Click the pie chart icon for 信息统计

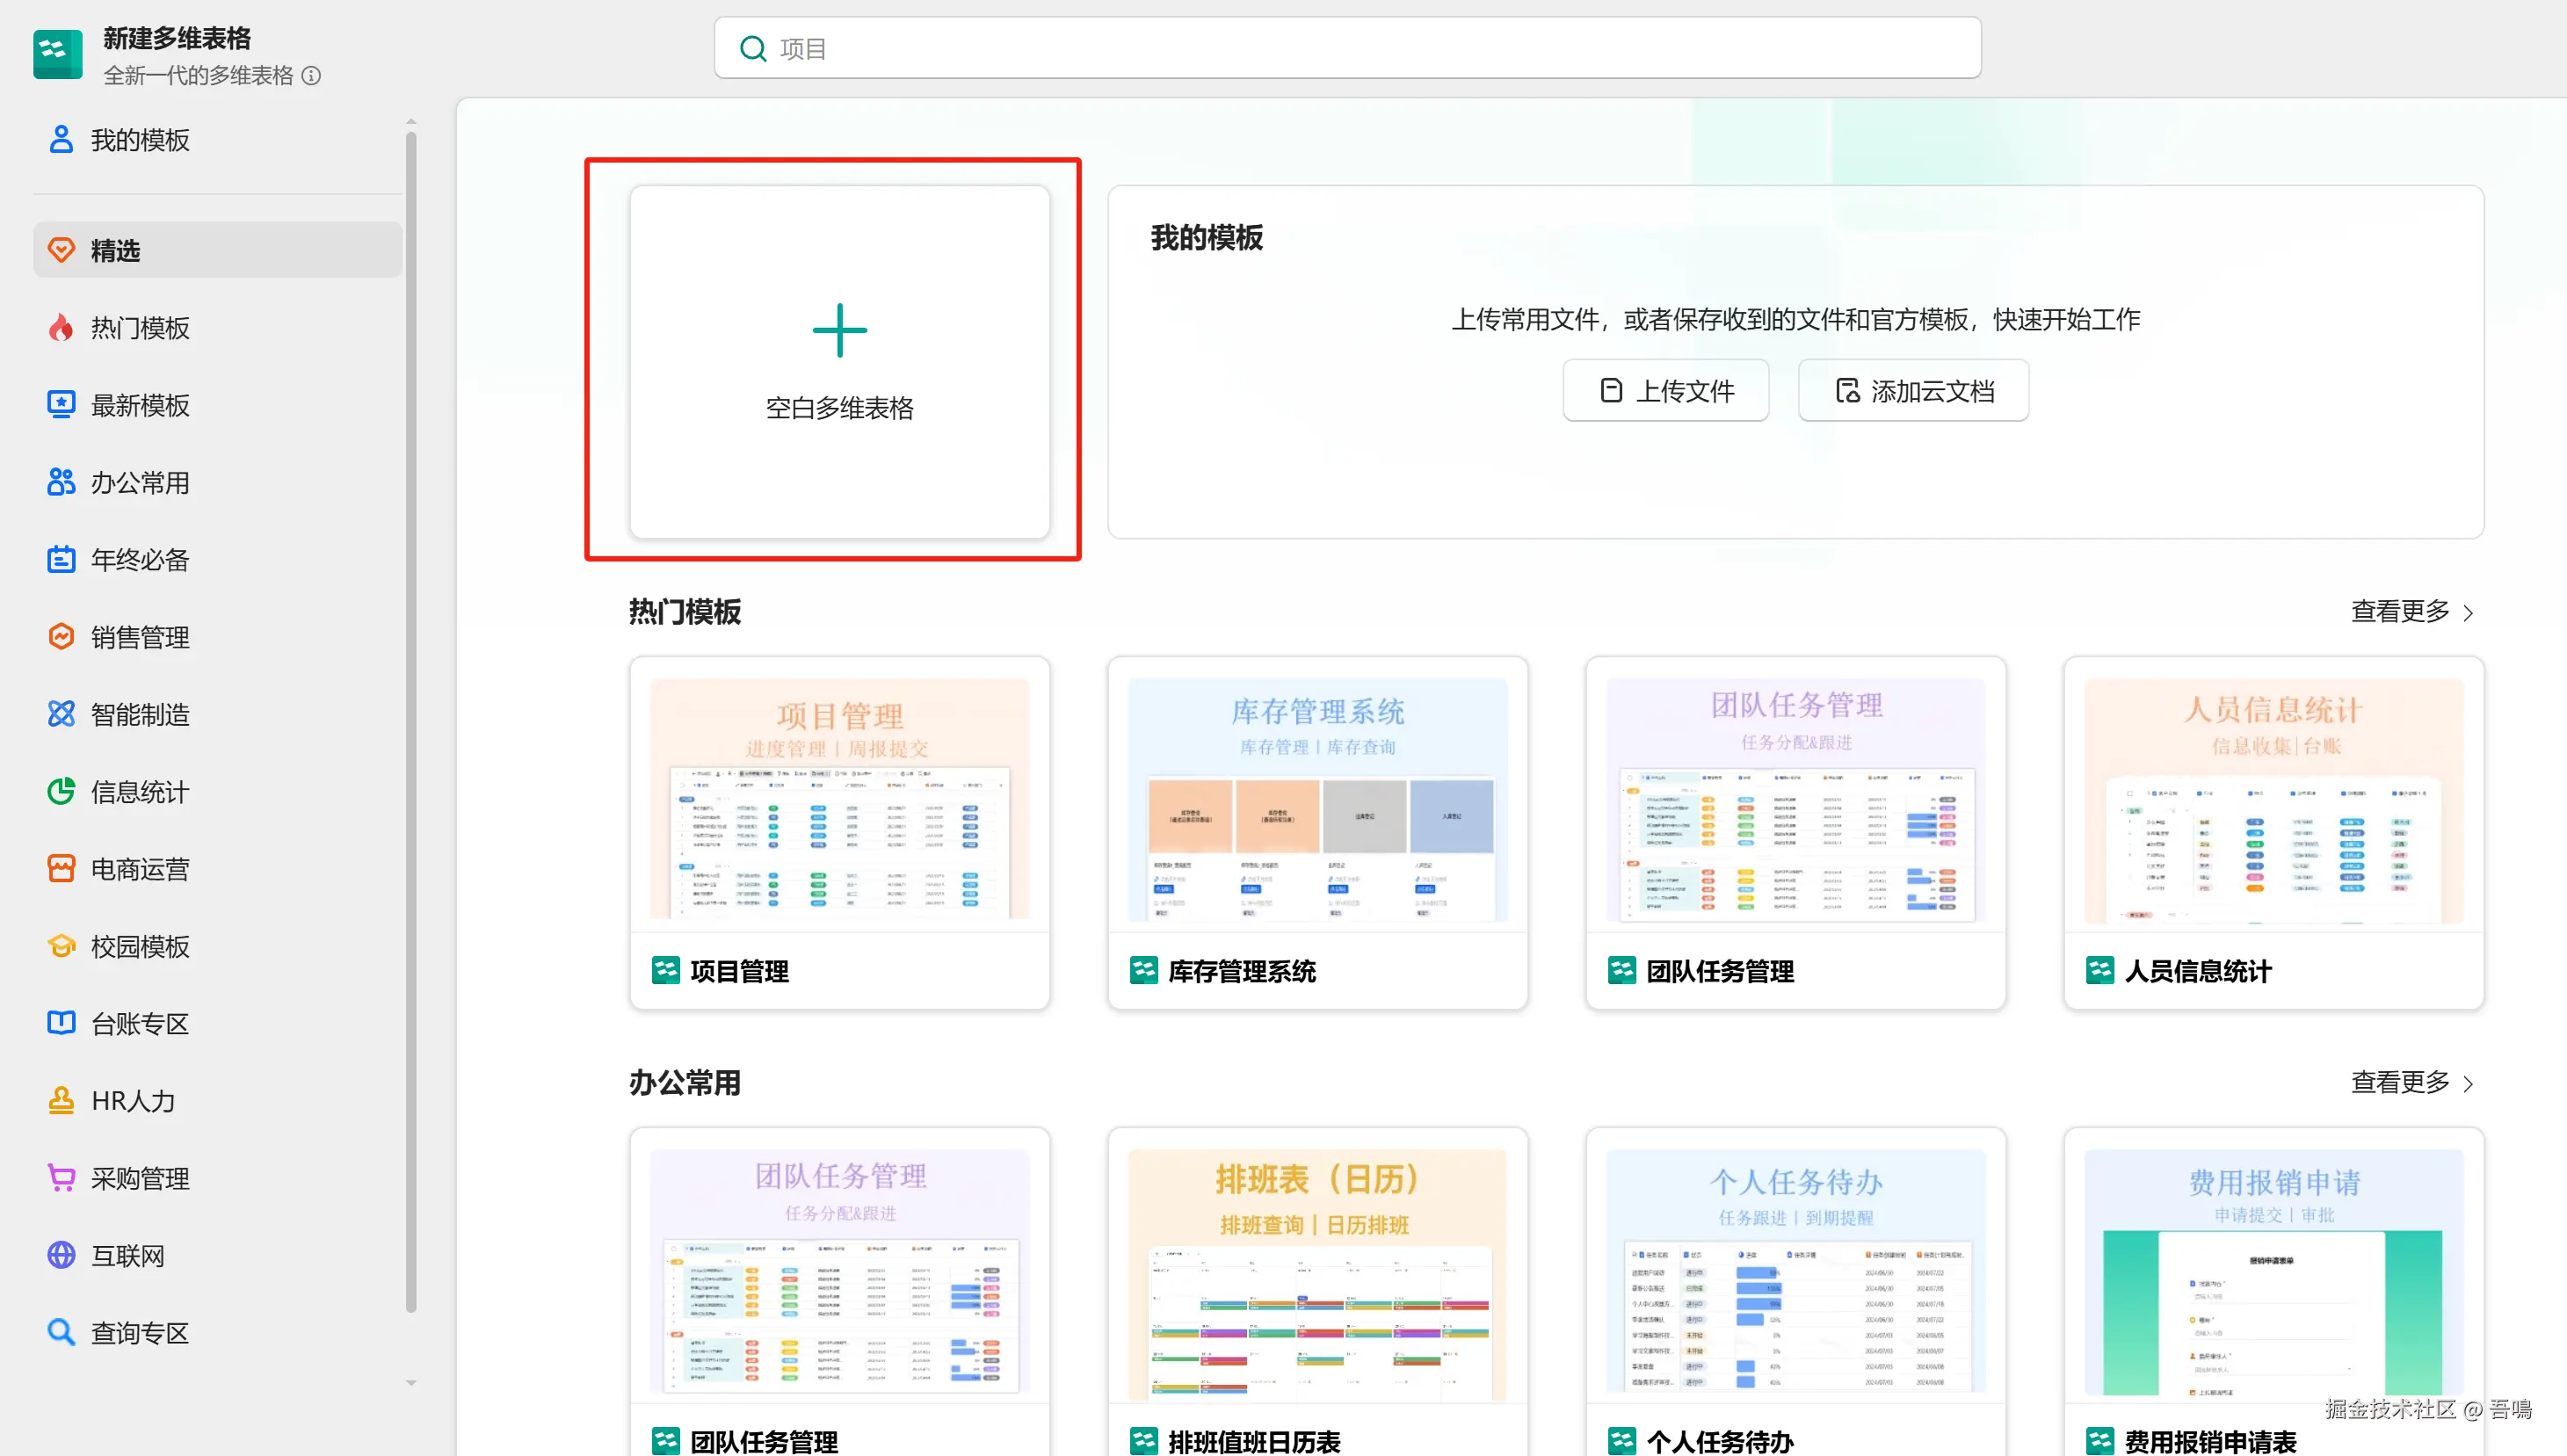tap(61, 792)
